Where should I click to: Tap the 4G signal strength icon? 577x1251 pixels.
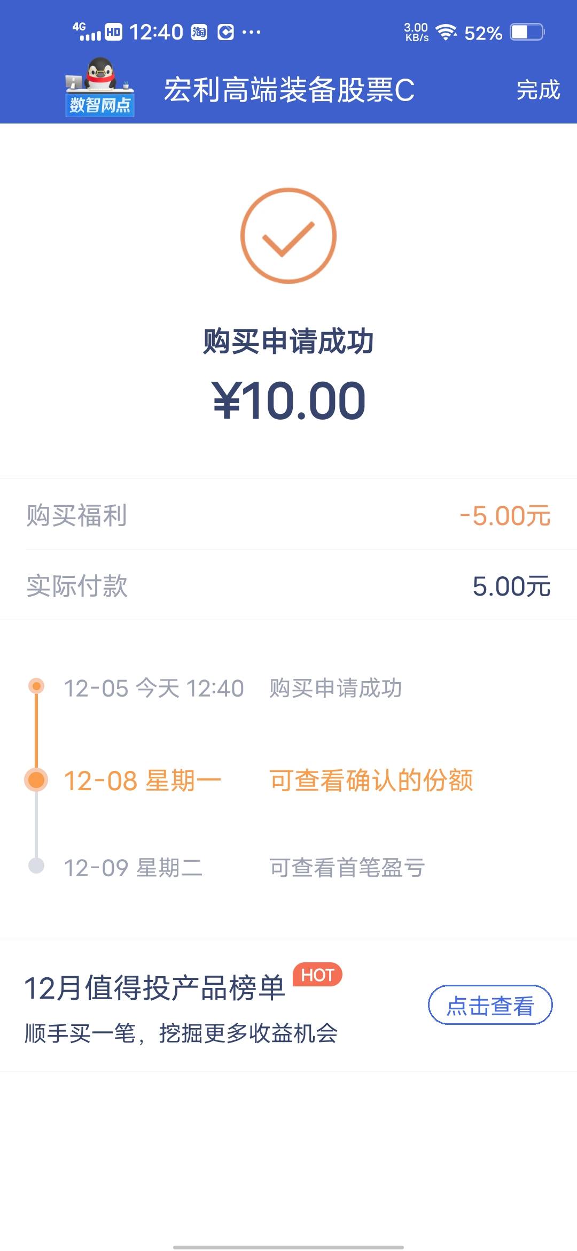point(87,32)
